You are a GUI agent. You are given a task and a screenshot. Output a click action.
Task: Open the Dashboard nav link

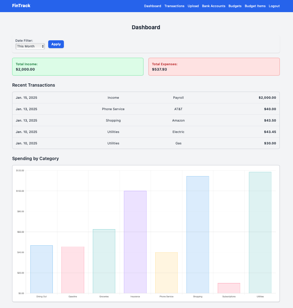(152, 6)
